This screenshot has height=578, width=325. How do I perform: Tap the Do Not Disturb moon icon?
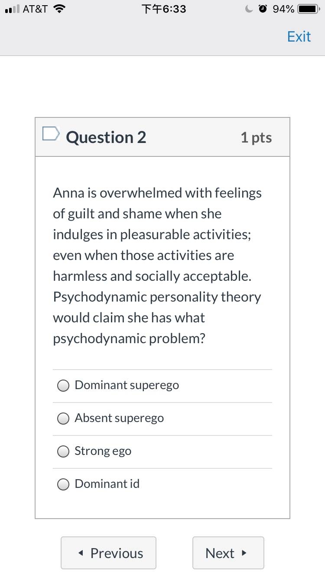(248, 9)
